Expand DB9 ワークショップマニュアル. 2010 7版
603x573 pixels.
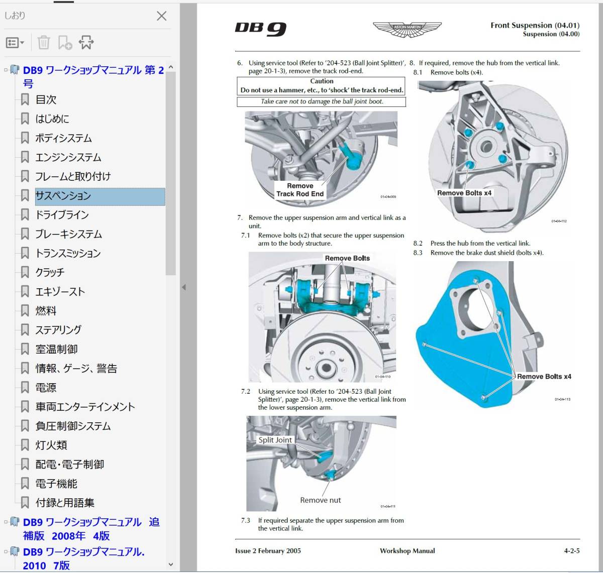click(x=6, y=551)
